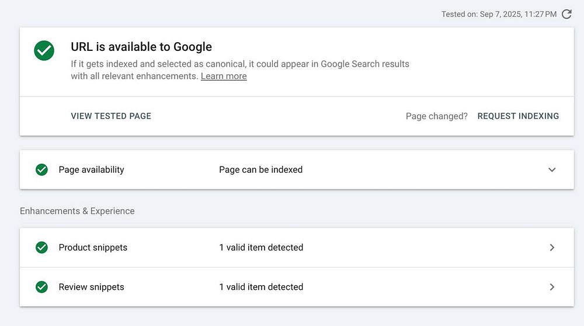Click the "URL is available to Google" heading
This screenshot has width=584, height=326.
coord(141,47)
